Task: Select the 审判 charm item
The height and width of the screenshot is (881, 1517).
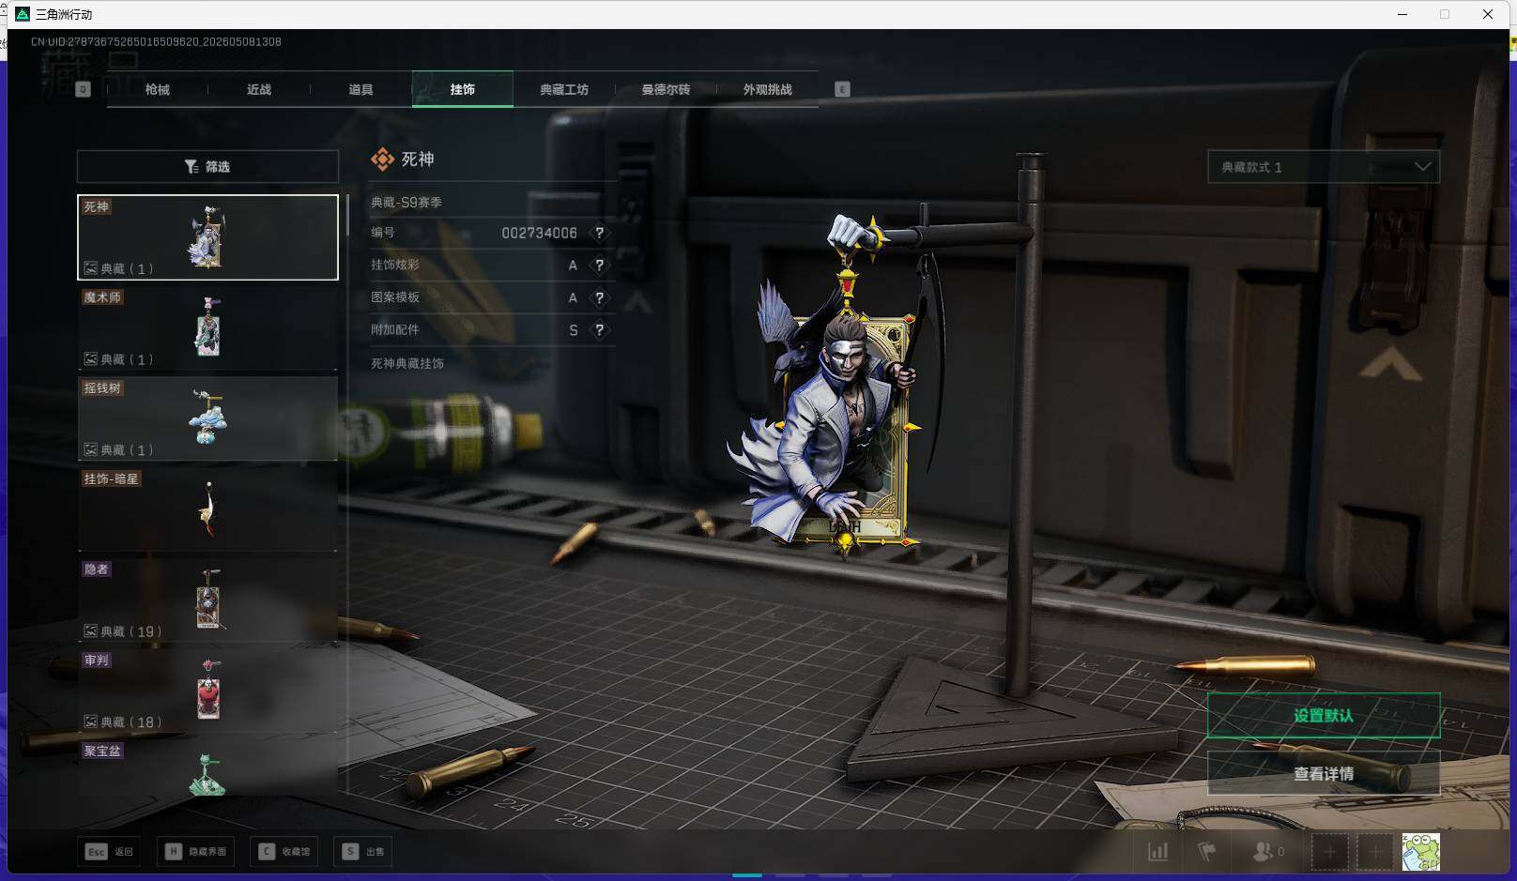Action: tap(207, 691)
